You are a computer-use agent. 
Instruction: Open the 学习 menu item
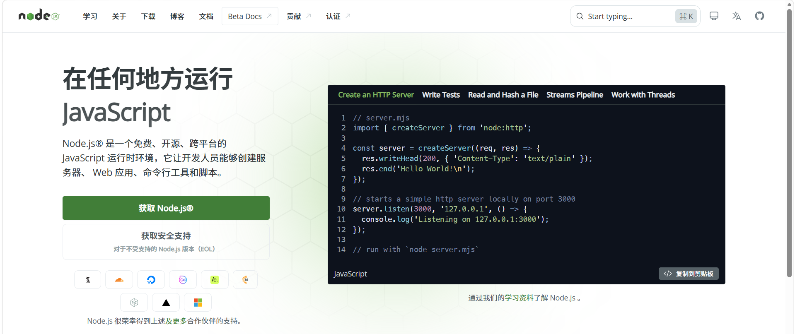(90, 16)
